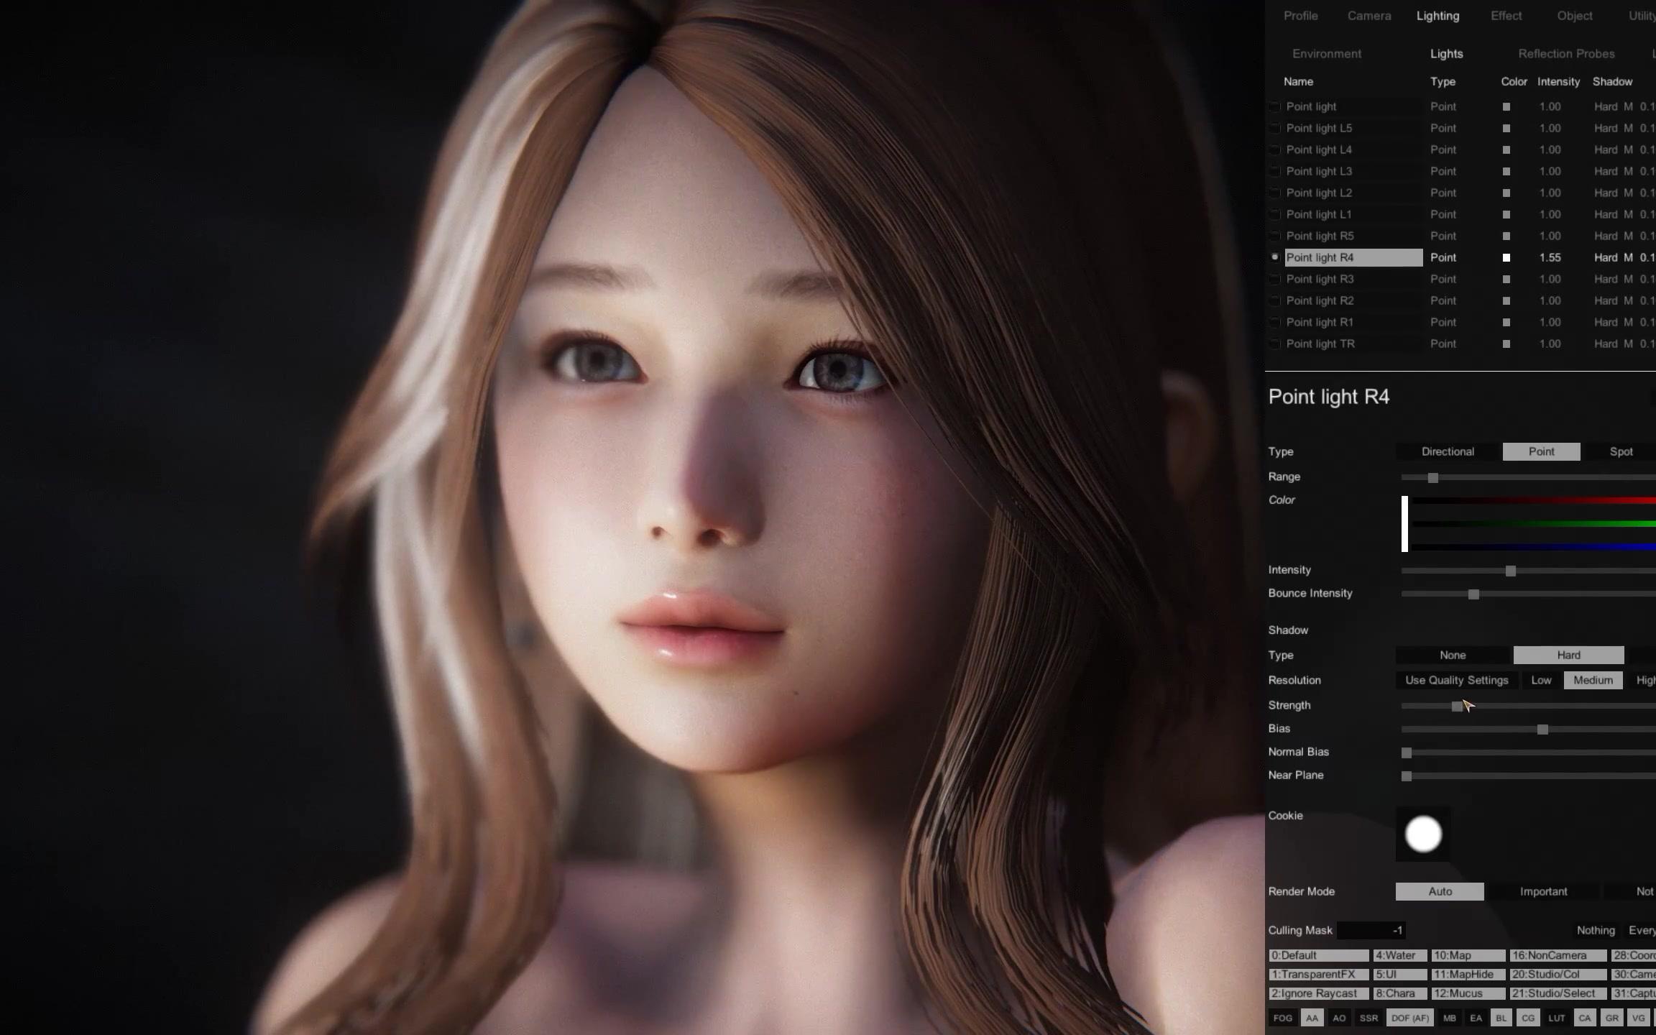Enable the first Point light radio toggle

[x=1274, y=106]
